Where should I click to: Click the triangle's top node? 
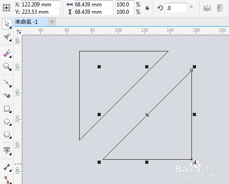191,70
